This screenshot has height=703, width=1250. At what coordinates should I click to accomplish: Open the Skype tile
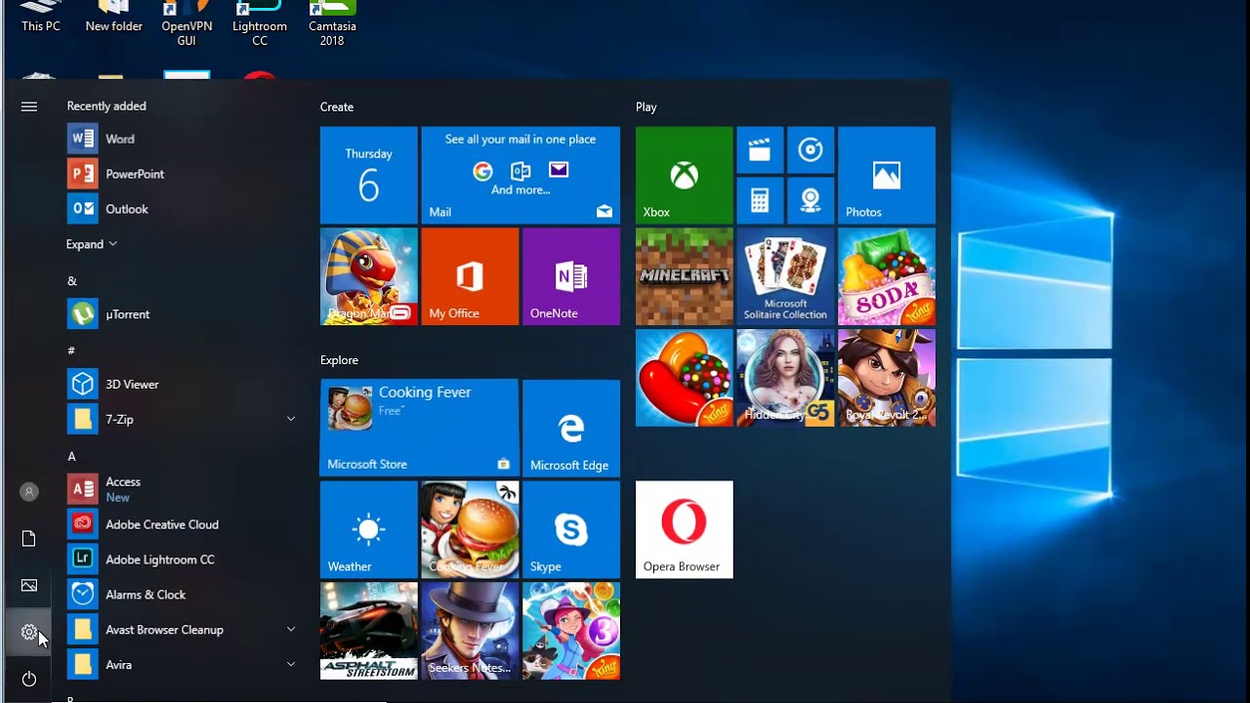point(571,529)
